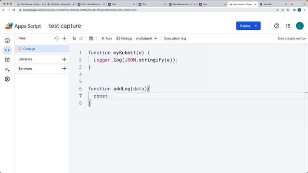Go back in browser history
Viewport: 308px width, 173px height.
point(3,10)
